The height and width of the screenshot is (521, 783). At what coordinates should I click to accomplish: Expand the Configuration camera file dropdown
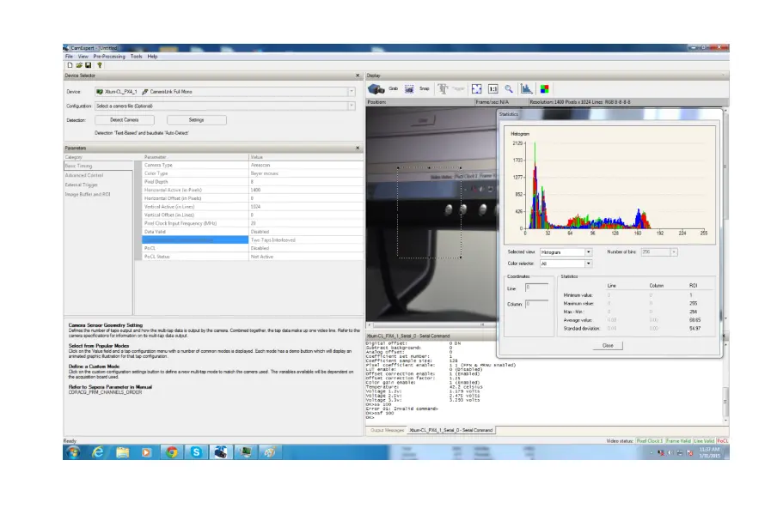(x=352, y=106)
